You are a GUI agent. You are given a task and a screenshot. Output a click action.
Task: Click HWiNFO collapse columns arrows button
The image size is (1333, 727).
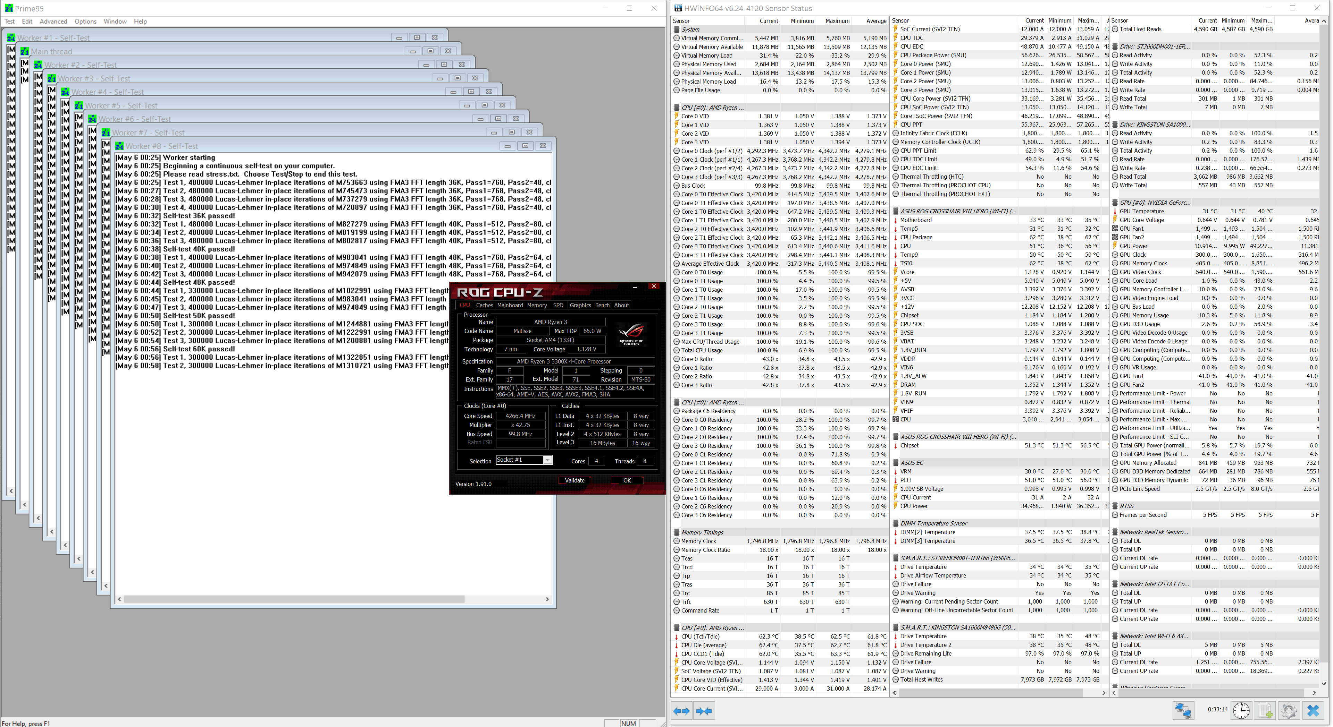point(704,711)
